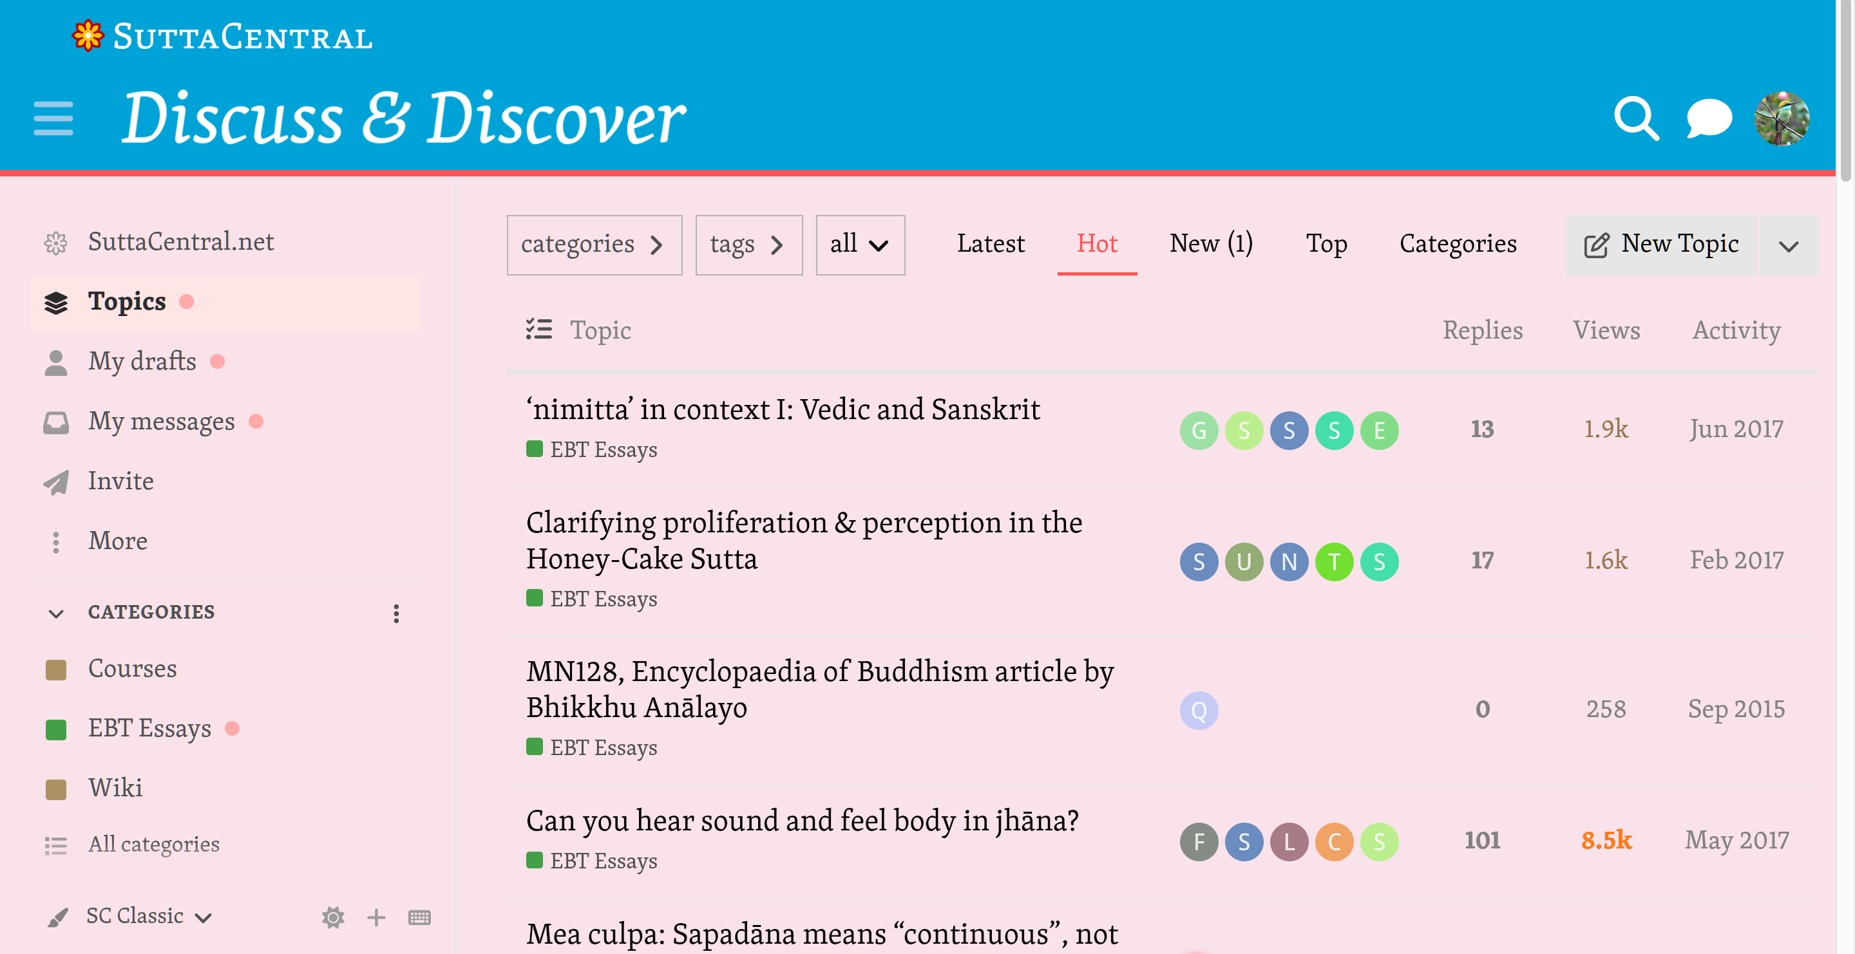
Task: Switch to the Categories tab
Action: pos(1458,244)
